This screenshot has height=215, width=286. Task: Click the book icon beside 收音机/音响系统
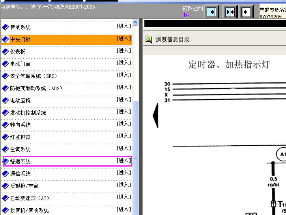[x=5, y=210]
